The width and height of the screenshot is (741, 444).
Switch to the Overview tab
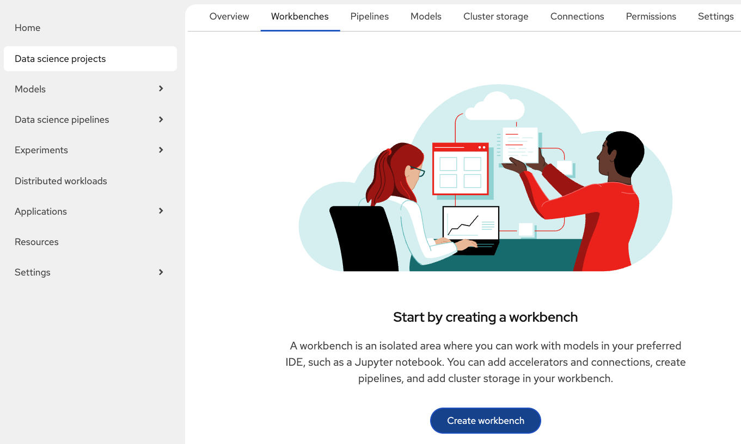click(x=229, y=16)
